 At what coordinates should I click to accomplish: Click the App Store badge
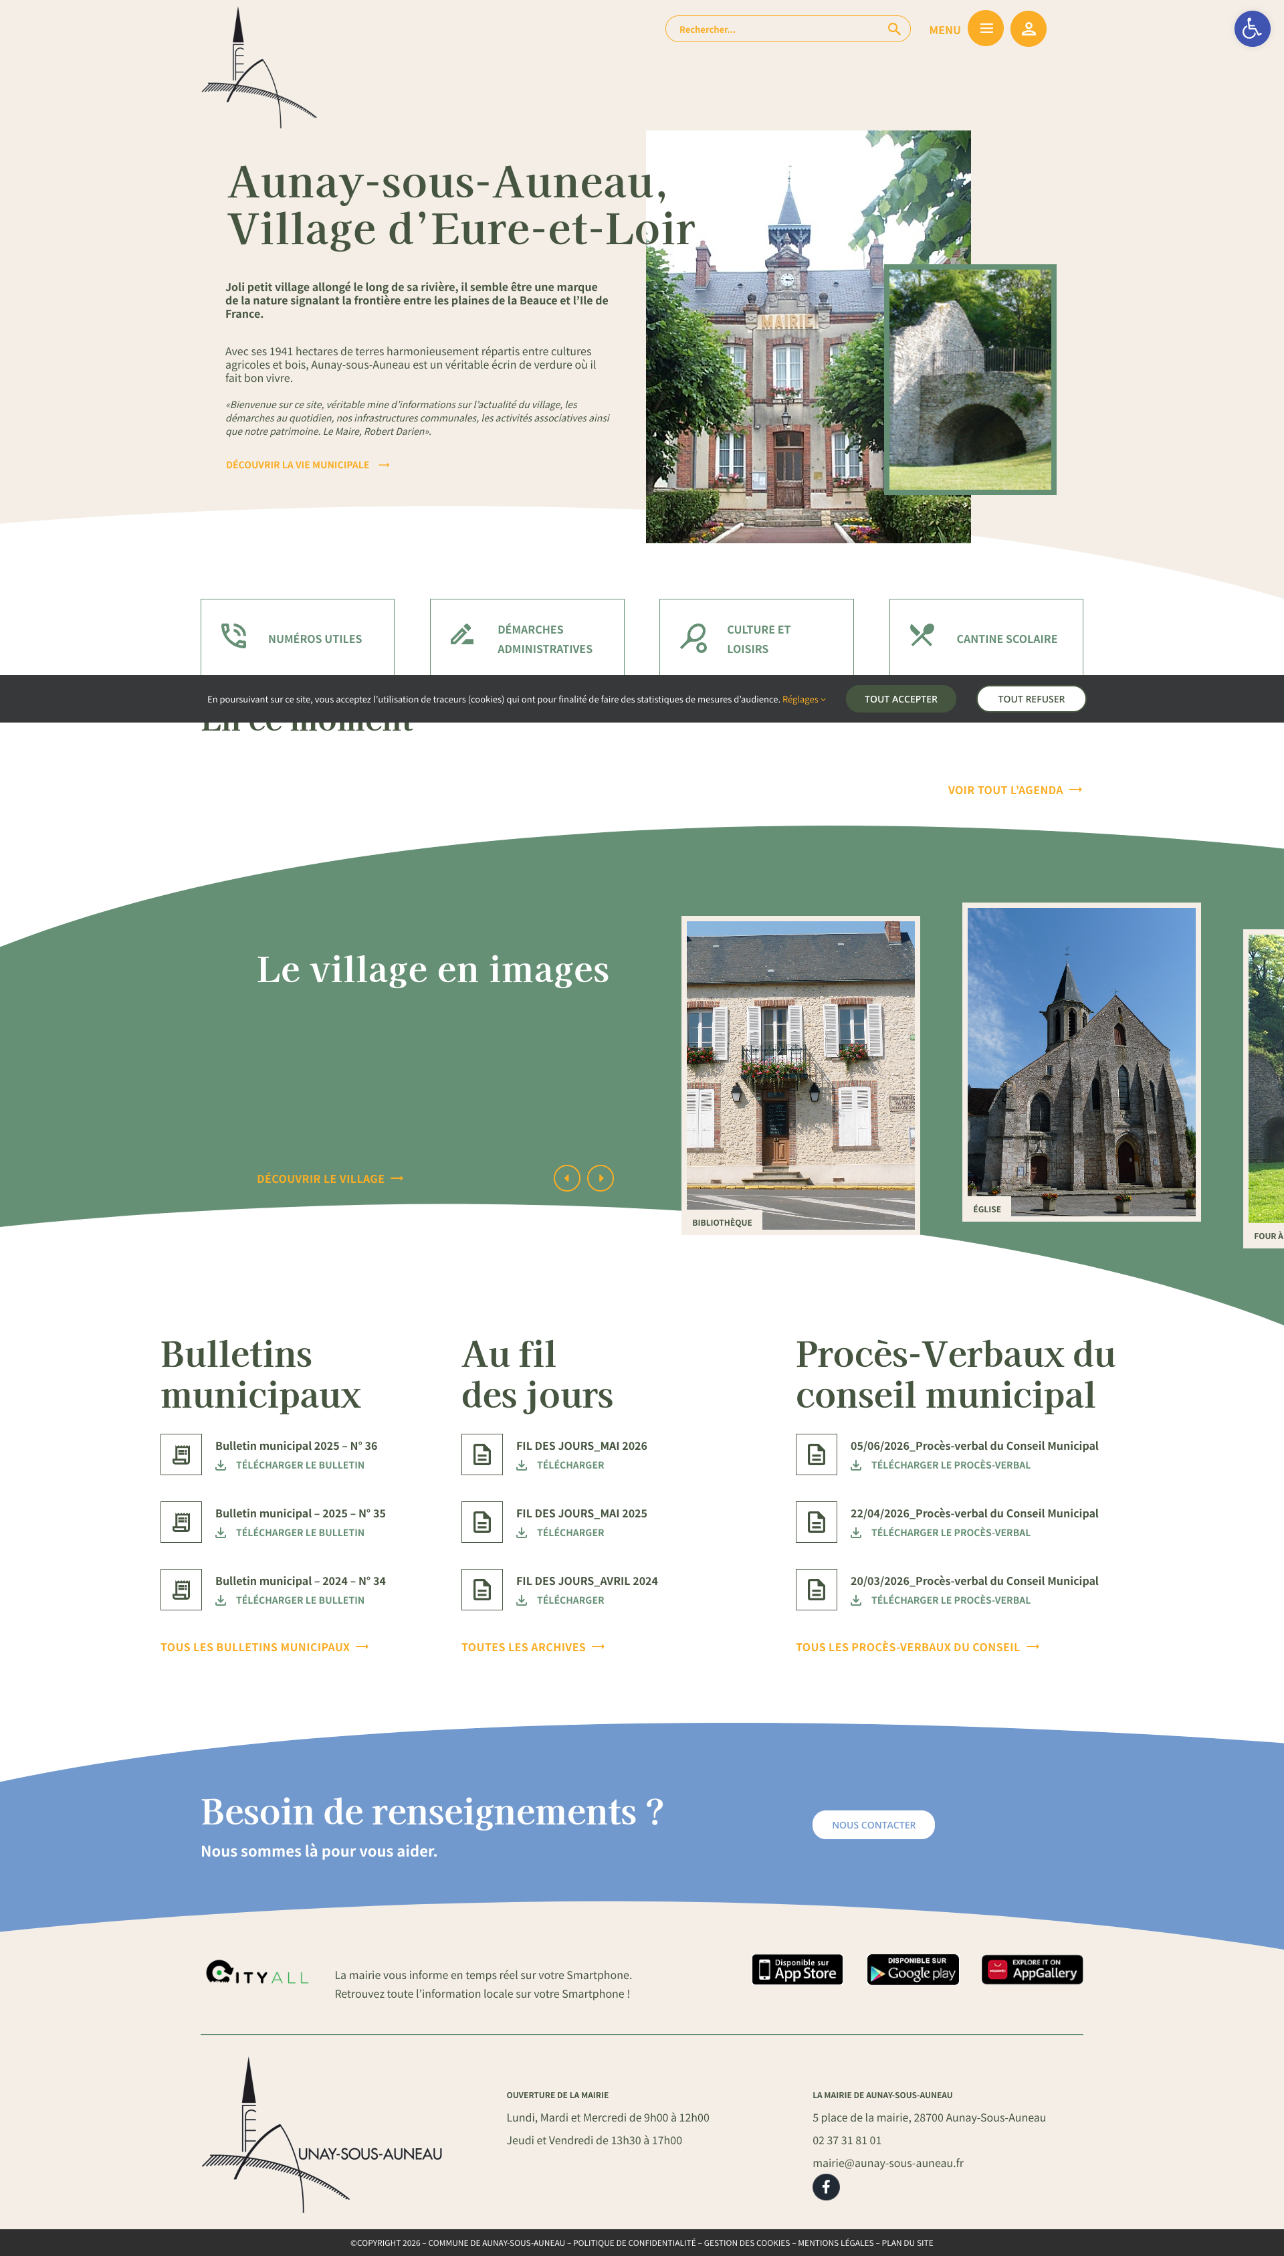(x=797, y=1969)
